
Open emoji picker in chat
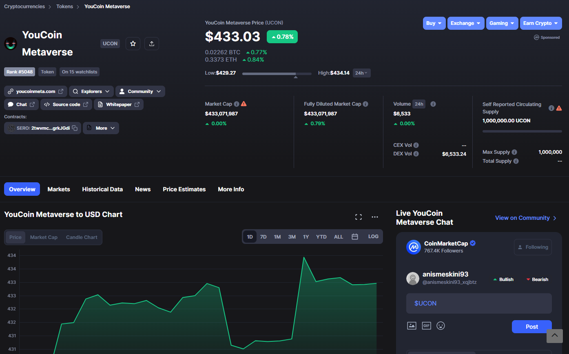pos(441,325)
